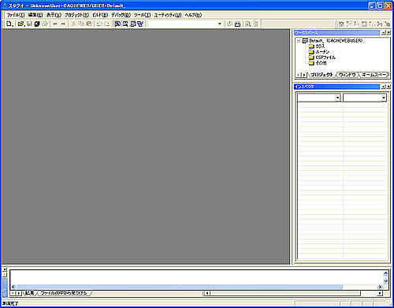The image size is (394, 308).
Task: Toggle the Output window toolbar icon
Action: coord(133,24)
